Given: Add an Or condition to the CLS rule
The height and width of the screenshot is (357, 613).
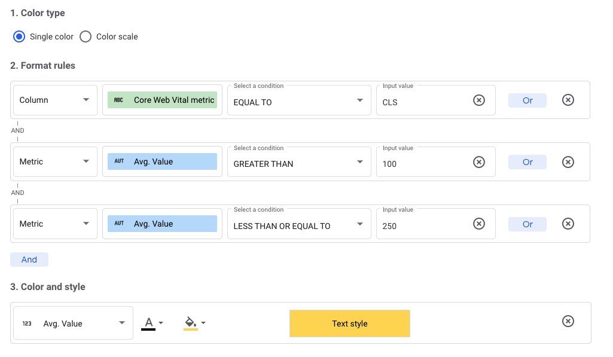Looking at the screenshot, I should (527, 100).
